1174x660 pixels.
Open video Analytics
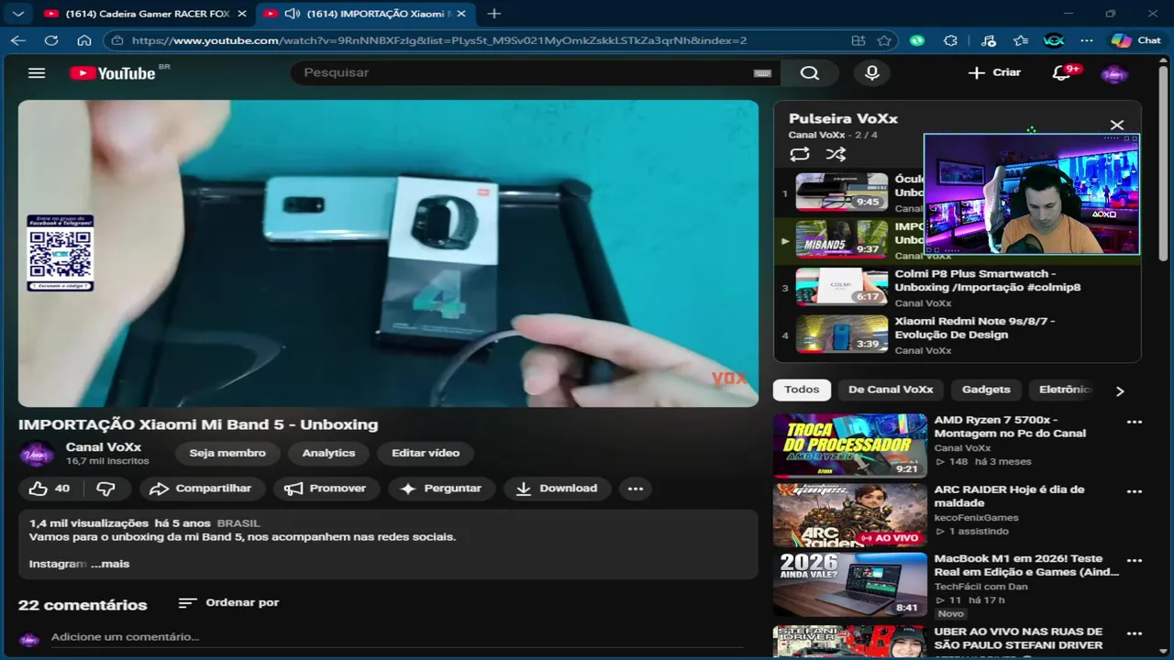coord(328,453)
